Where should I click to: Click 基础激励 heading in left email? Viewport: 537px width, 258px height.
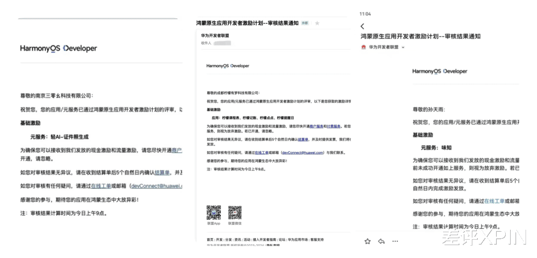pos(30,123)
